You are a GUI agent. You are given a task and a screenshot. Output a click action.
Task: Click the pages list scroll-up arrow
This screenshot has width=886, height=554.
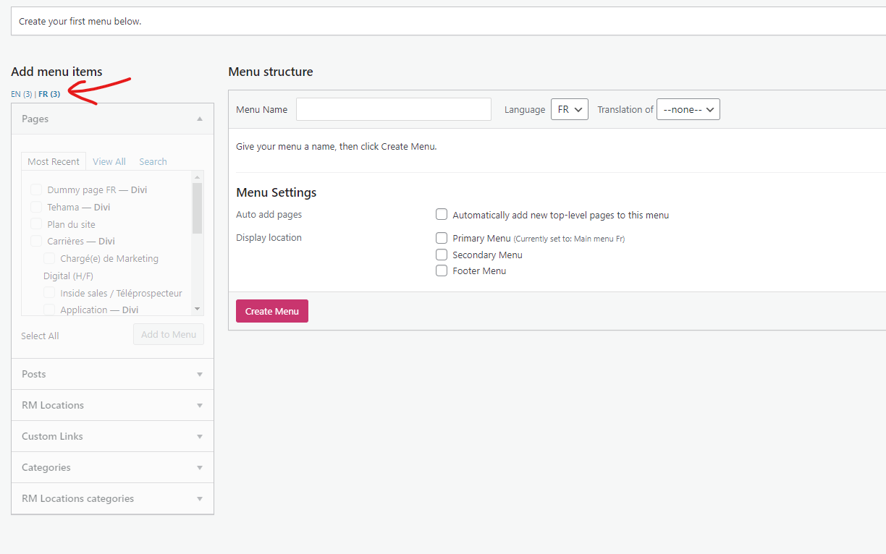coord(197,177)
